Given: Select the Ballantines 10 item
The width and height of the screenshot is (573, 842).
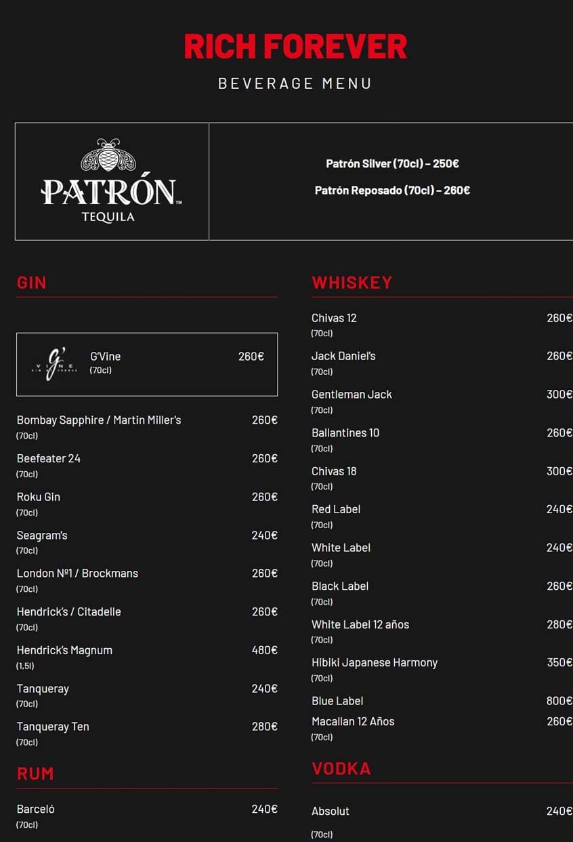Looking at the screenshot, I should coord(345,433).
